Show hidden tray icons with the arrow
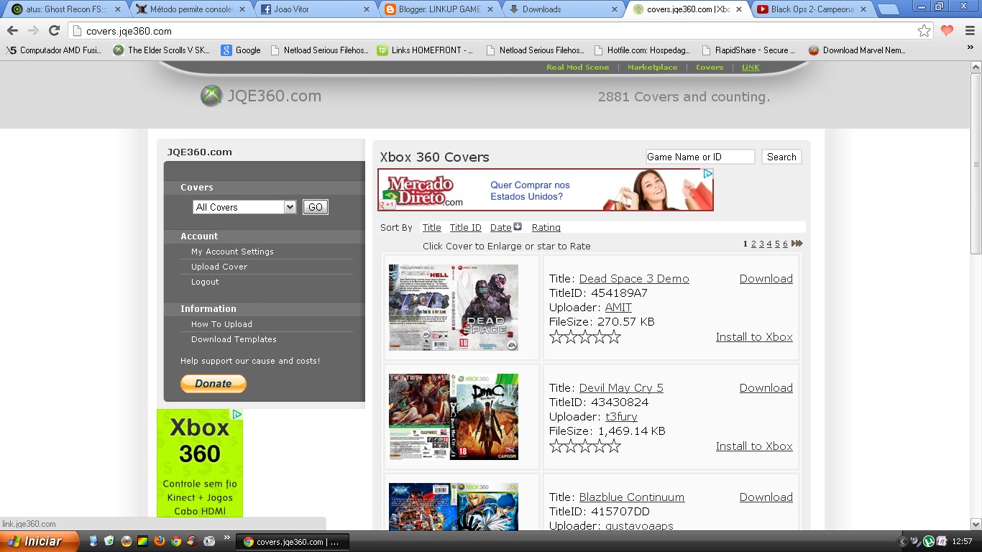 (x=903, y=541)
